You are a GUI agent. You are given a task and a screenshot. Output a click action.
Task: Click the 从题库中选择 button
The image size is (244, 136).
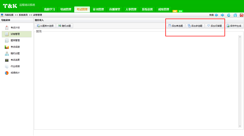pos(45,26)
